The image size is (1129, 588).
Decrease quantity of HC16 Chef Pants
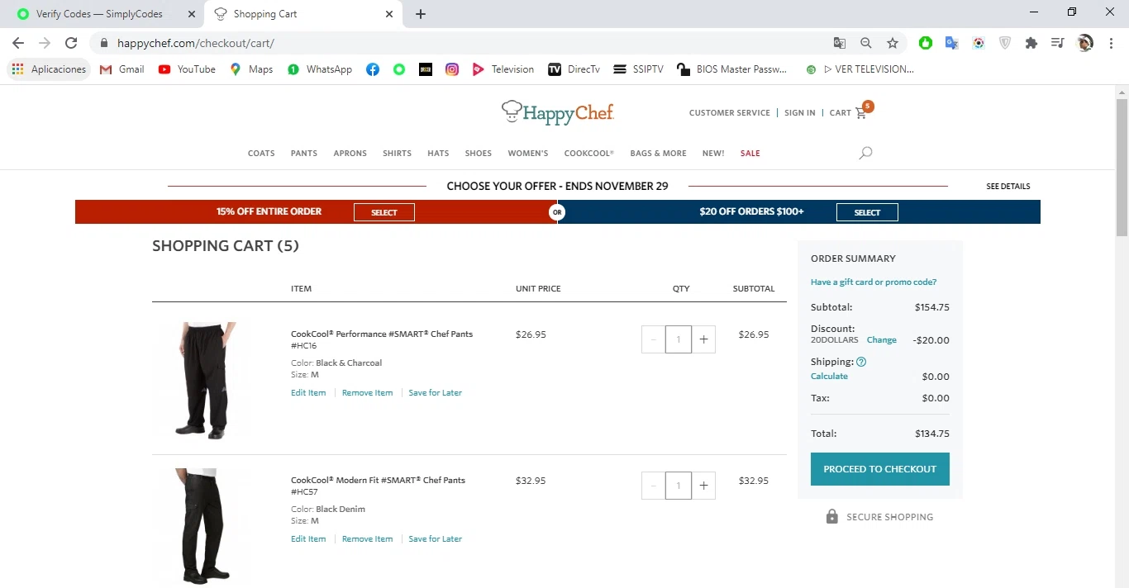pos(654,339)
